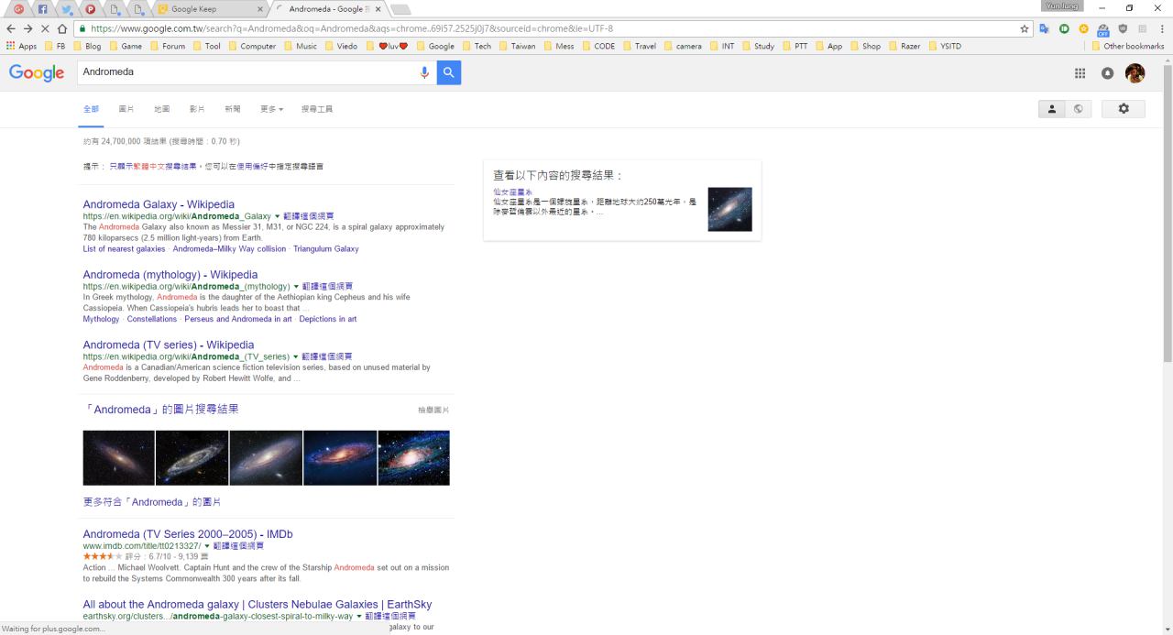The height and width of the screenshot is (635, 1173).
Task: Close the Google Keep tab
Action: tap(260, 9)
